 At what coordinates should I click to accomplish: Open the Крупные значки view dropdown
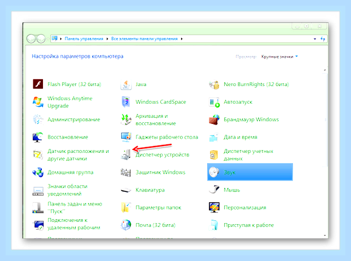point(280,57)
